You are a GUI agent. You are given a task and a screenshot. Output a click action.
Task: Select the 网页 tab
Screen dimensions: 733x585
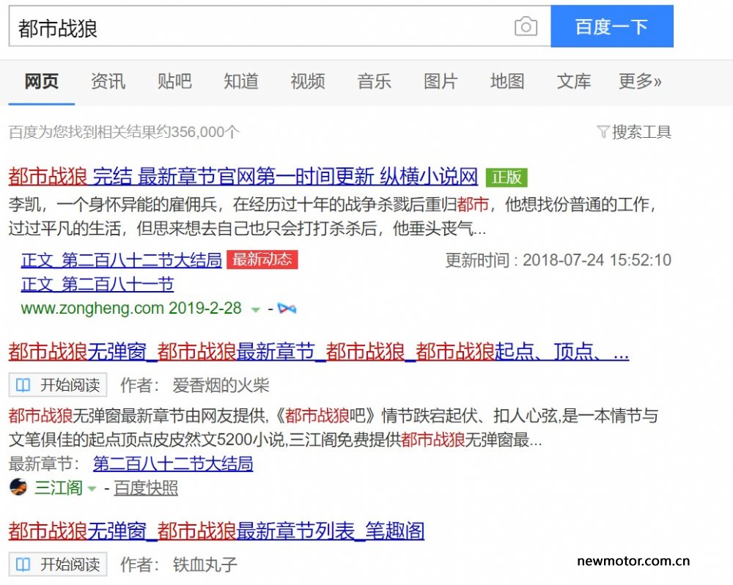coord(42,81)
